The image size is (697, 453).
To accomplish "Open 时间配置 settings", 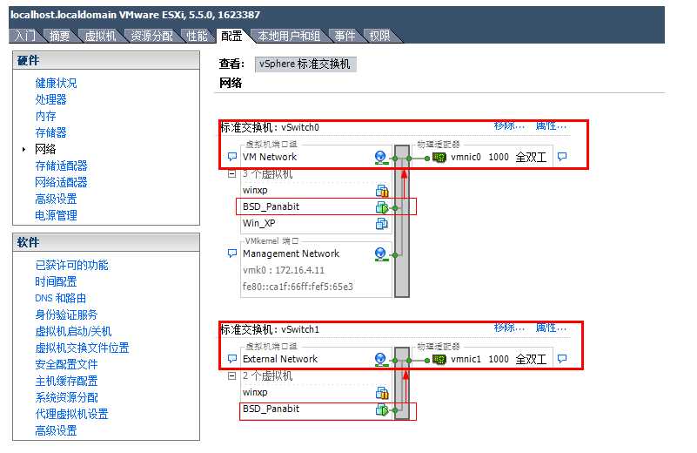I will coord(56,281).
